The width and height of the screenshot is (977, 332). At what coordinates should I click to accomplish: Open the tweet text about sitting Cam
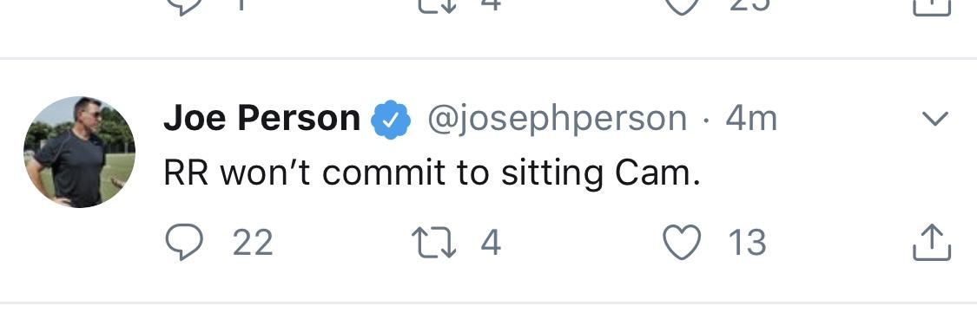[432, 174]
